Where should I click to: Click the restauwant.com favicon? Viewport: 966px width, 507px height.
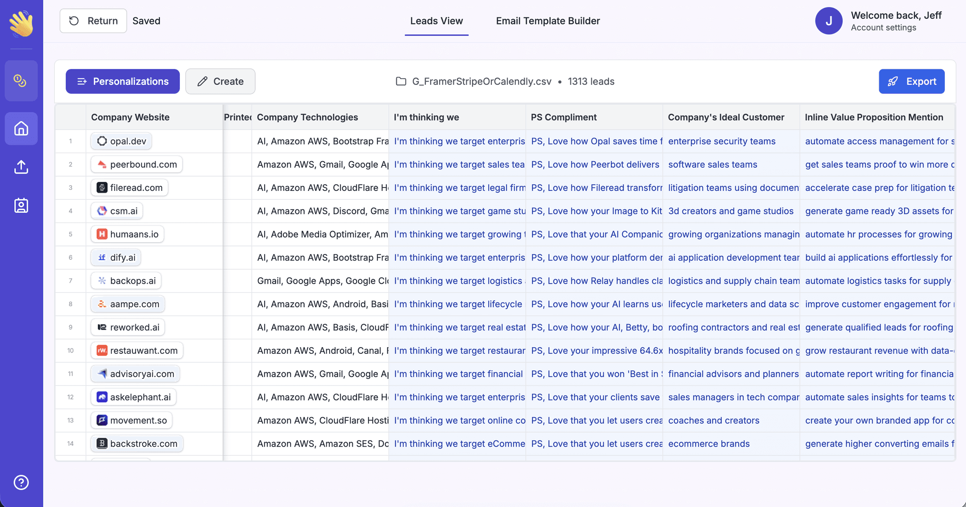click(102, 351)
